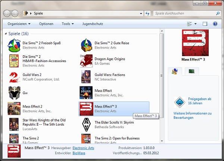Open the Electronic Arts publisher link

point(83,148)
